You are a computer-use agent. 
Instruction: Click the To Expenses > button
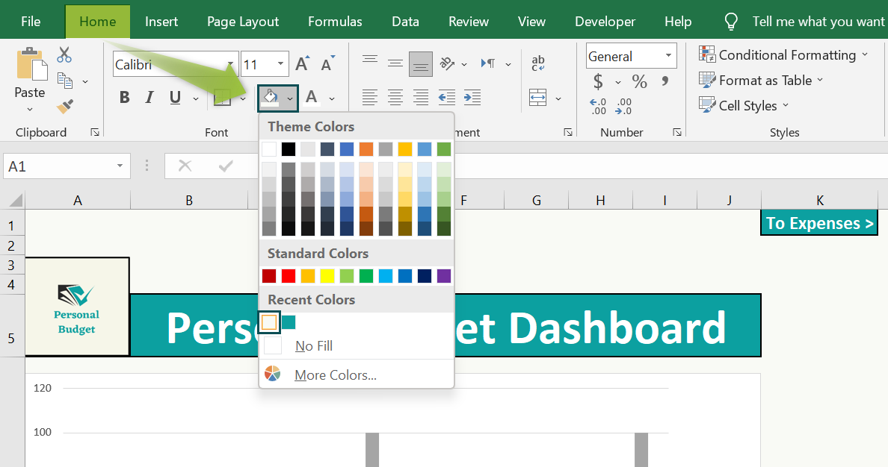point(819,223)
